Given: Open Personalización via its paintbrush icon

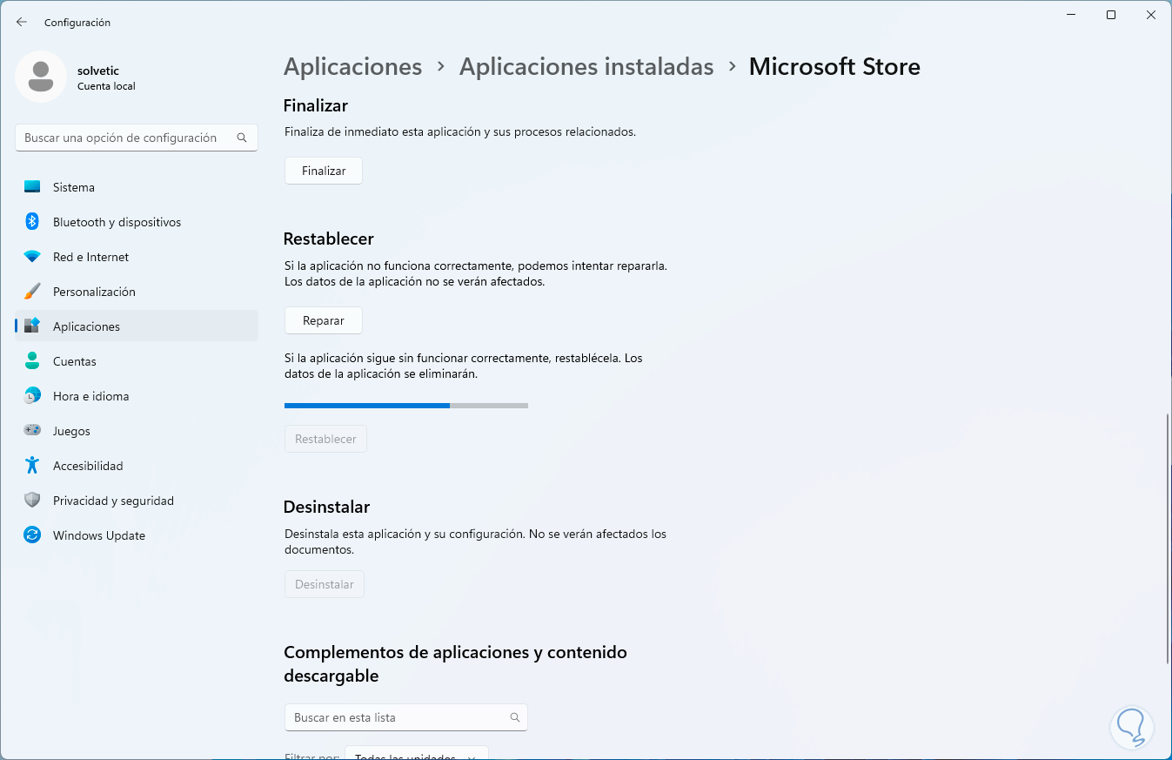Looking at the screenshot, I should pyautogui.click(x=32, y=292).
